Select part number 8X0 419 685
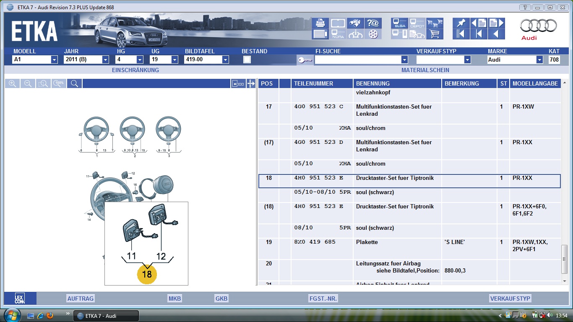Image resolution: width=573 pixels, height=322 pixels. pyautogui.click(x=315, y=242)
